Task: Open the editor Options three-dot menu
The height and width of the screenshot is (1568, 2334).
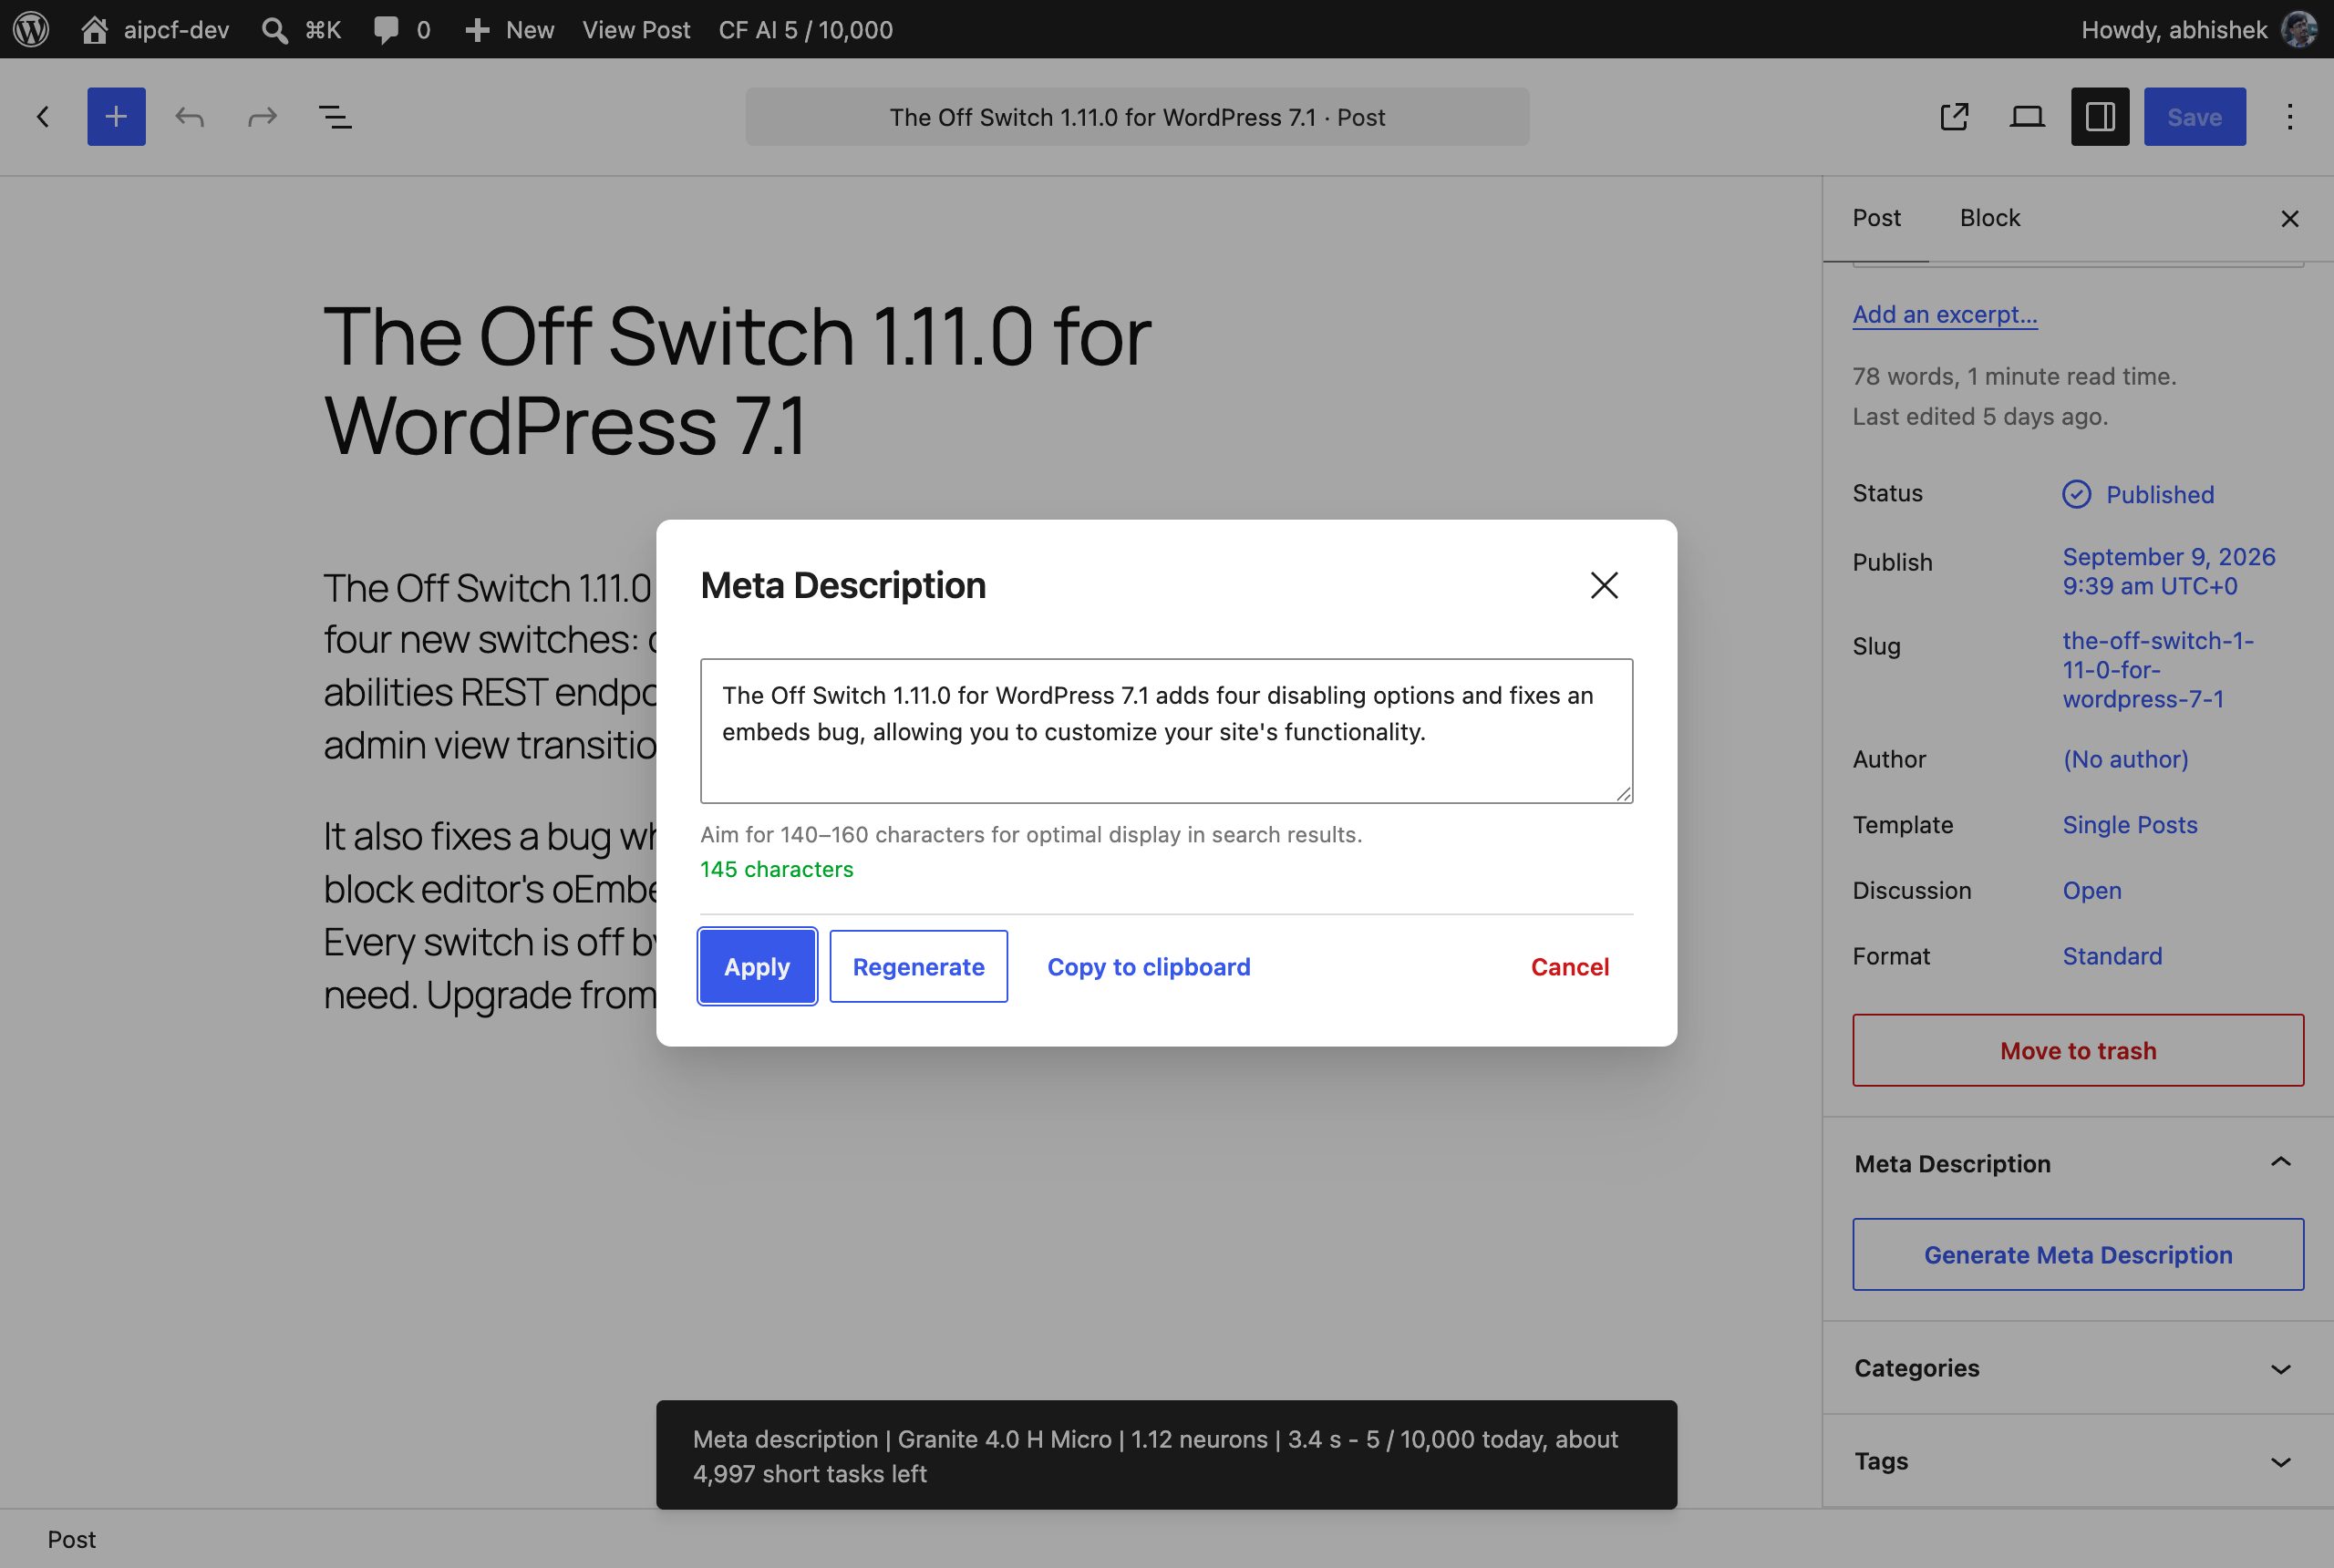Action: 2289,117
